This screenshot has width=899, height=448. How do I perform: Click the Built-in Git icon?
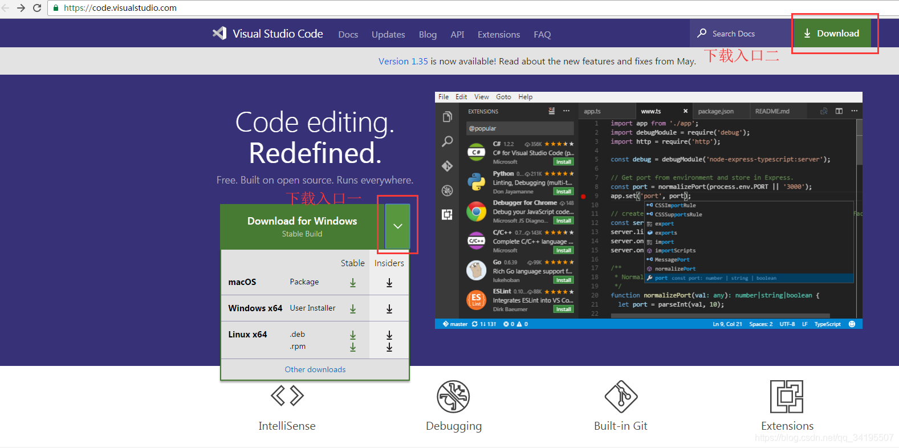621,396
